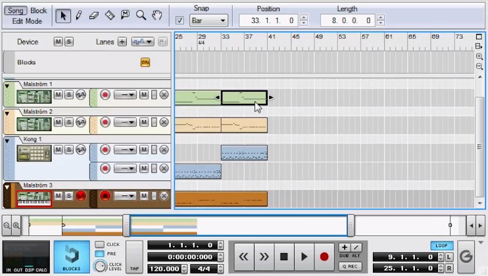This screenshot has height=276, width=488.
Task: Enable the metronome Click button
Action: click(99, 245)
